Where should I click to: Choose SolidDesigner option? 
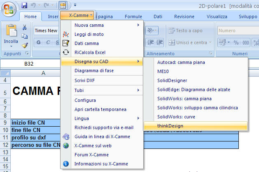(196, 80)
